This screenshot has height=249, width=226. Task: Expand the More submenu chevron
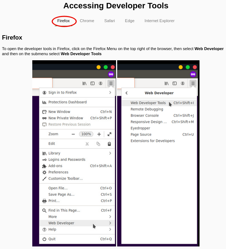[110, 217]
